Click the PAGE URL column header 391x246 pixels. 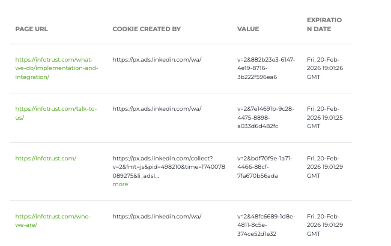(32, 29)
